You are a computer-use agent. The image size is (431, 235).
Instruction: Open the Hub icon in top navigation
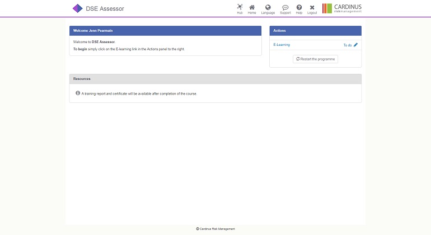coord(240,7)
